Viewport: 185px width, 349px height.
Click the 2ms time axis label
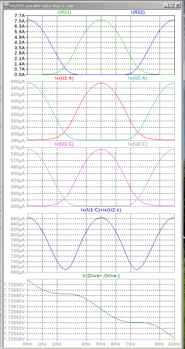coord(57,344)
